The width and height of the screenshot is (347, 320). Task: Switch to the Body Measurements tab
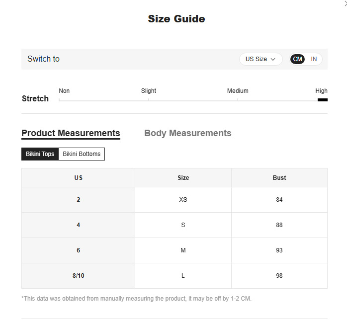point(187,133)
